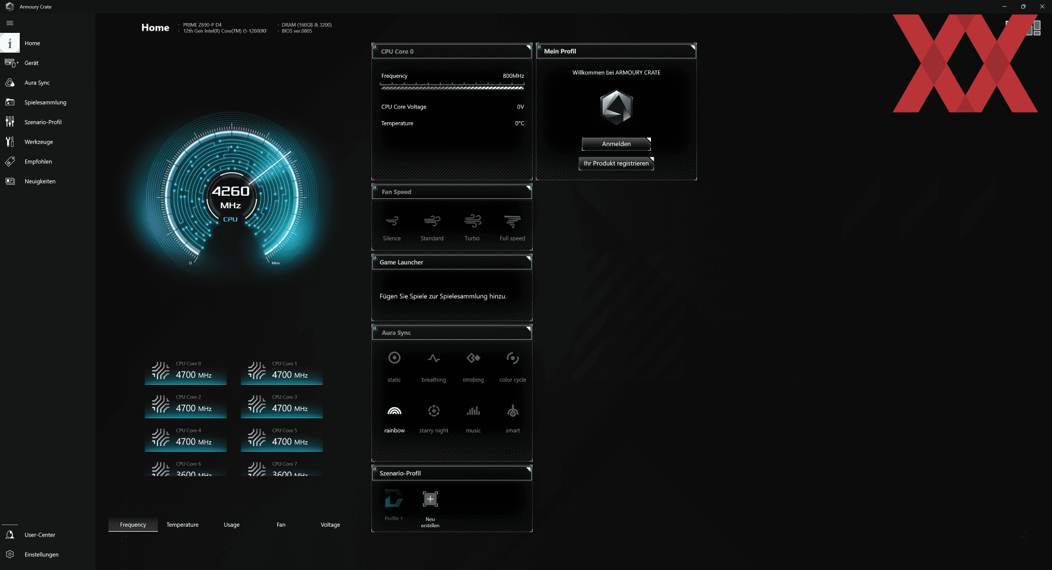
Task: Click the 'Home' page heading
Action: [155, 27]
